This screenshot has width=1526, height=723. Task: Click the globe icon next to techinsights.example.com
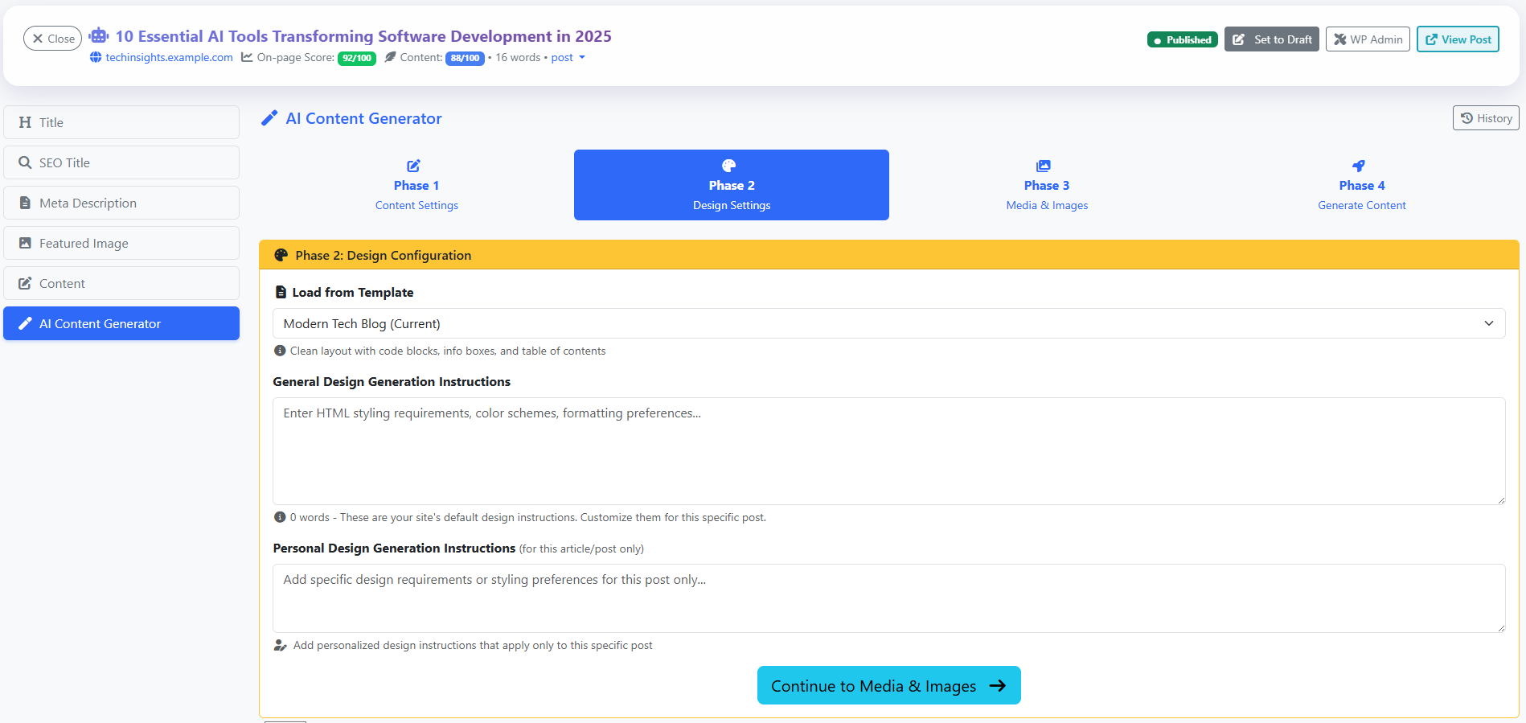coord(96,57)
